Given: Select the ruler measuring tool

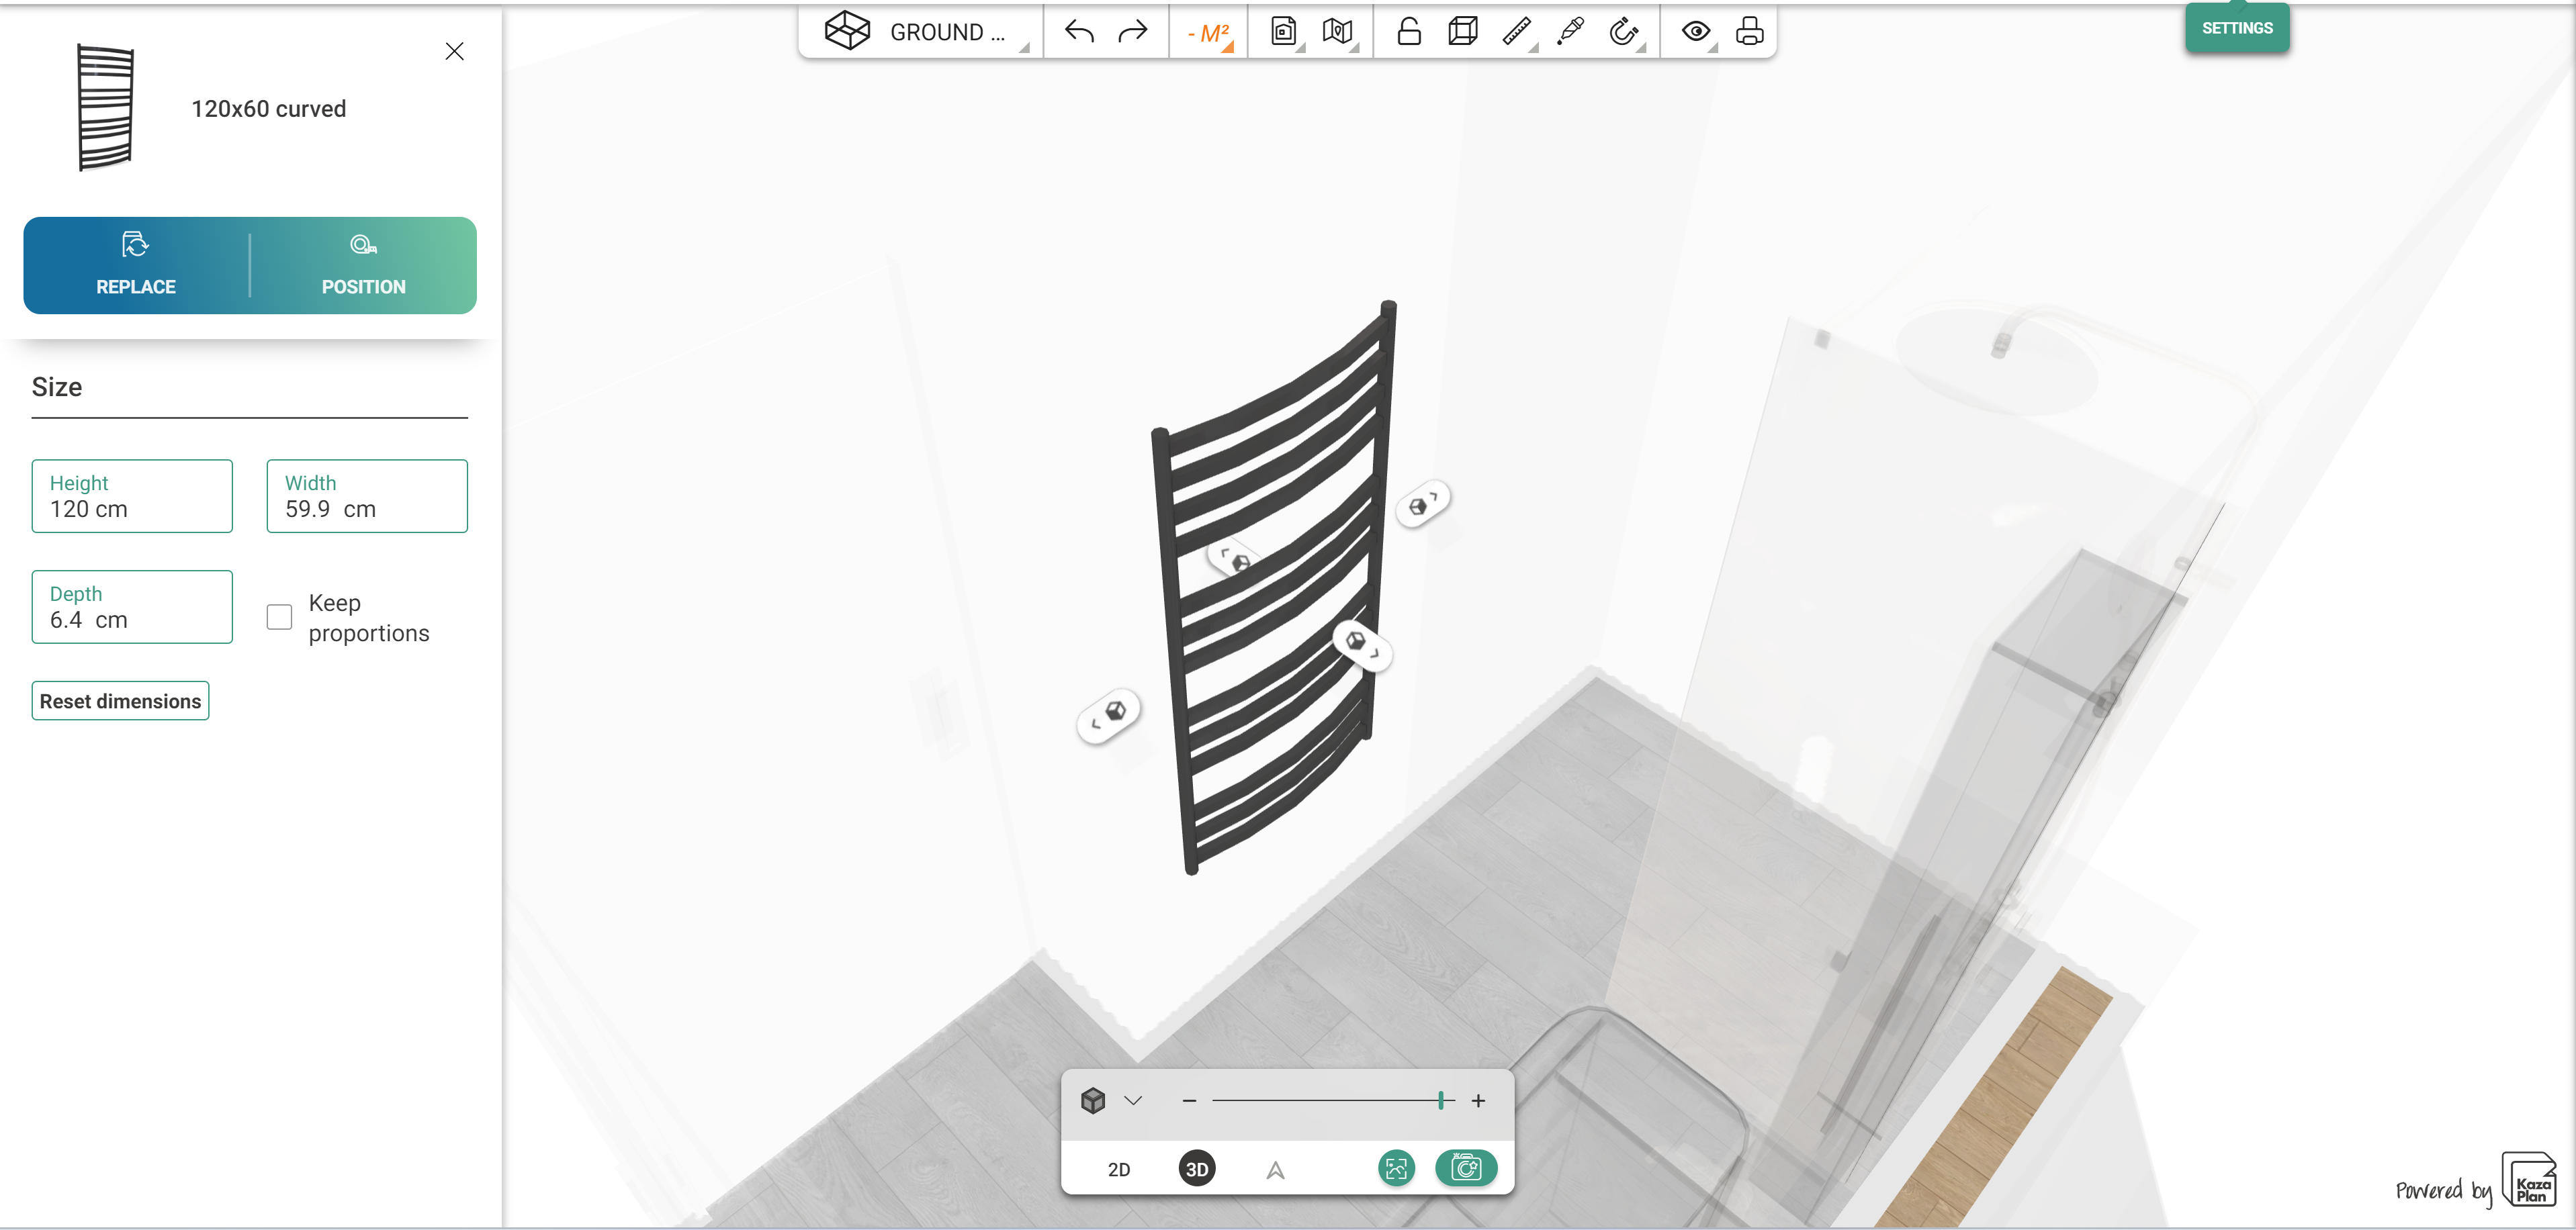Looking at the screenshot, I should point(1517,32).
